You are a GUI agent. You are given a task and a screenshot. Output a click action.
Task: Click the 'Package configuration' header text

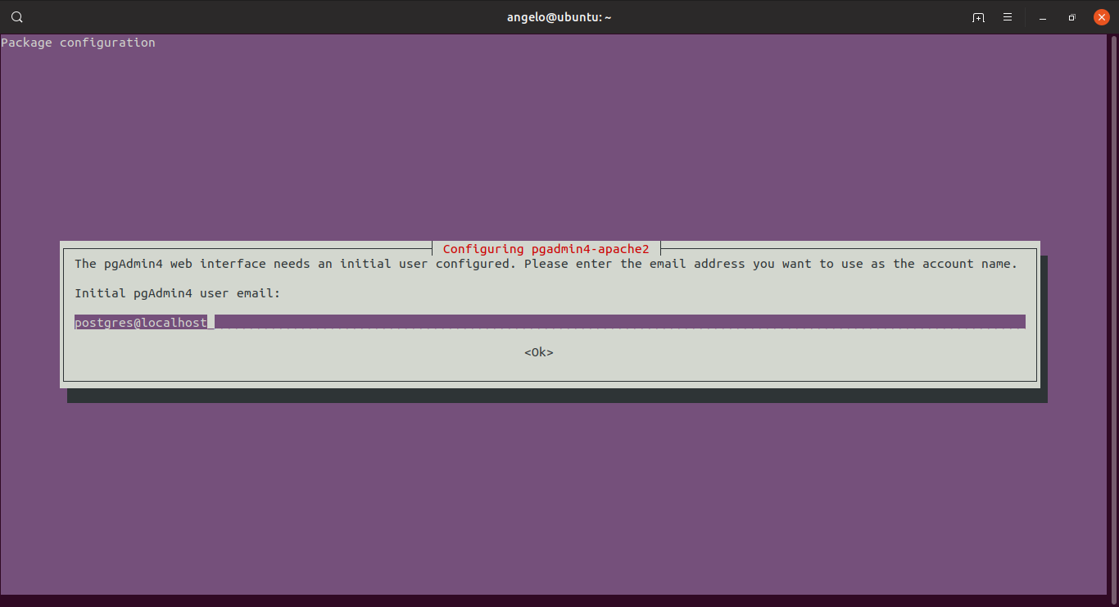pos(78,43)
